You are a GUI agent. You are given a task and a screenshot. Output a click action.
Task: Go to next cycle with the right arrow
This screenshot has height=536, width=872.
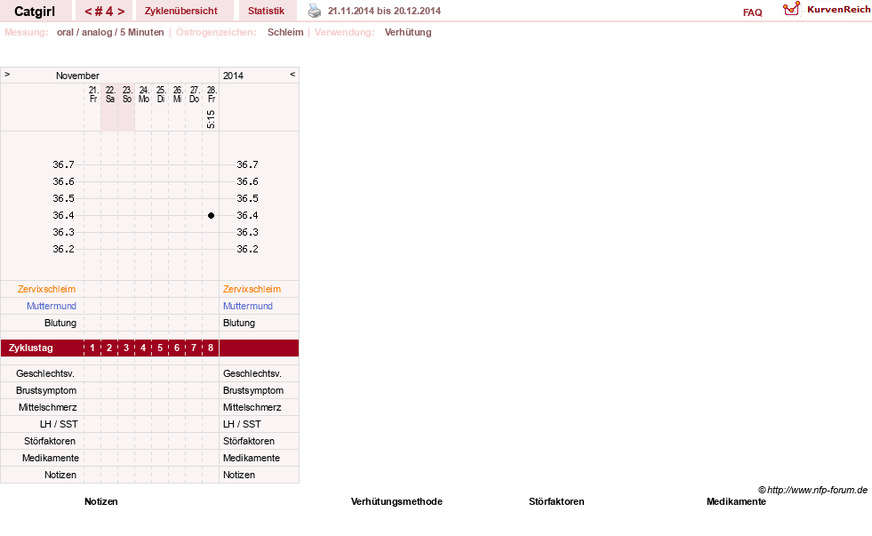coord(121,12)
